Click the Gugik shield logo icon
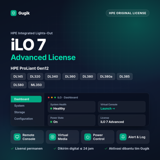The height and width of the screenshot is (160, 160). (x=14, y=13)
